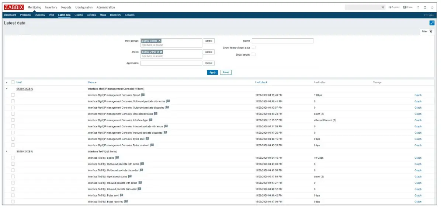Image resolution: width=441 pixels, height=208 pixels.
Task: Open help icon for Te0/1 Speed item
Action: [x=117, y=158]
